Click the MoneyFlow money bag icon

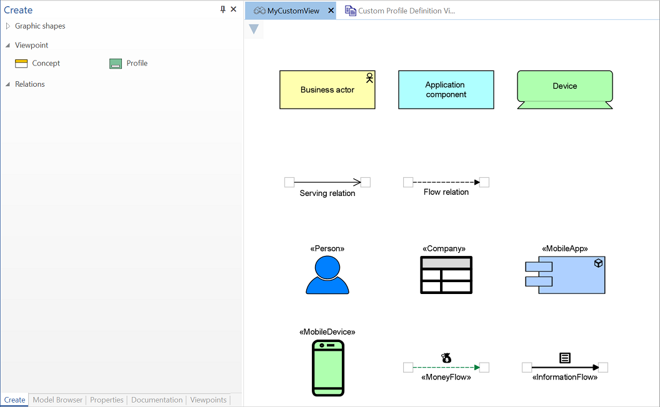pos(446,358)
